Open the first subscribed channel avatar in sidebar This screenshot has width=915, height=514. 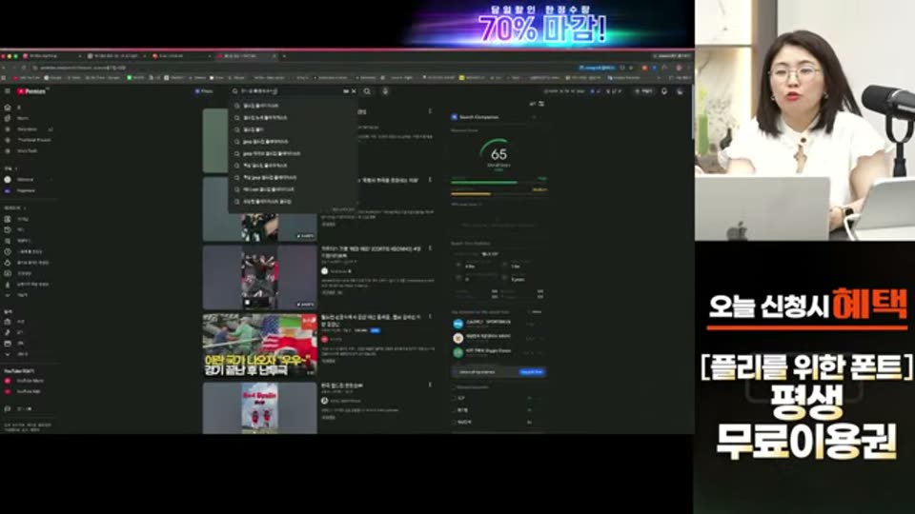pyautogui.click(x=8, y=180)
